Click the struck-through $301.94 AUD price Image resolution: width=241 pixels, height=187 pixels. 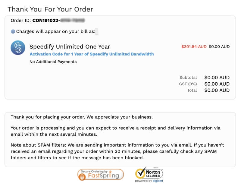point(194,47)
